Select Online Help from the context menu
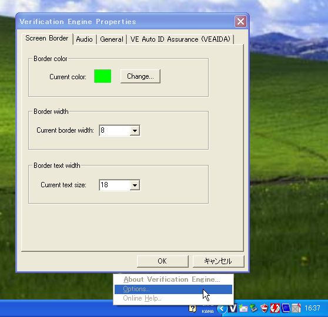This screenshot has height=317, width=328. pos(173,298)
